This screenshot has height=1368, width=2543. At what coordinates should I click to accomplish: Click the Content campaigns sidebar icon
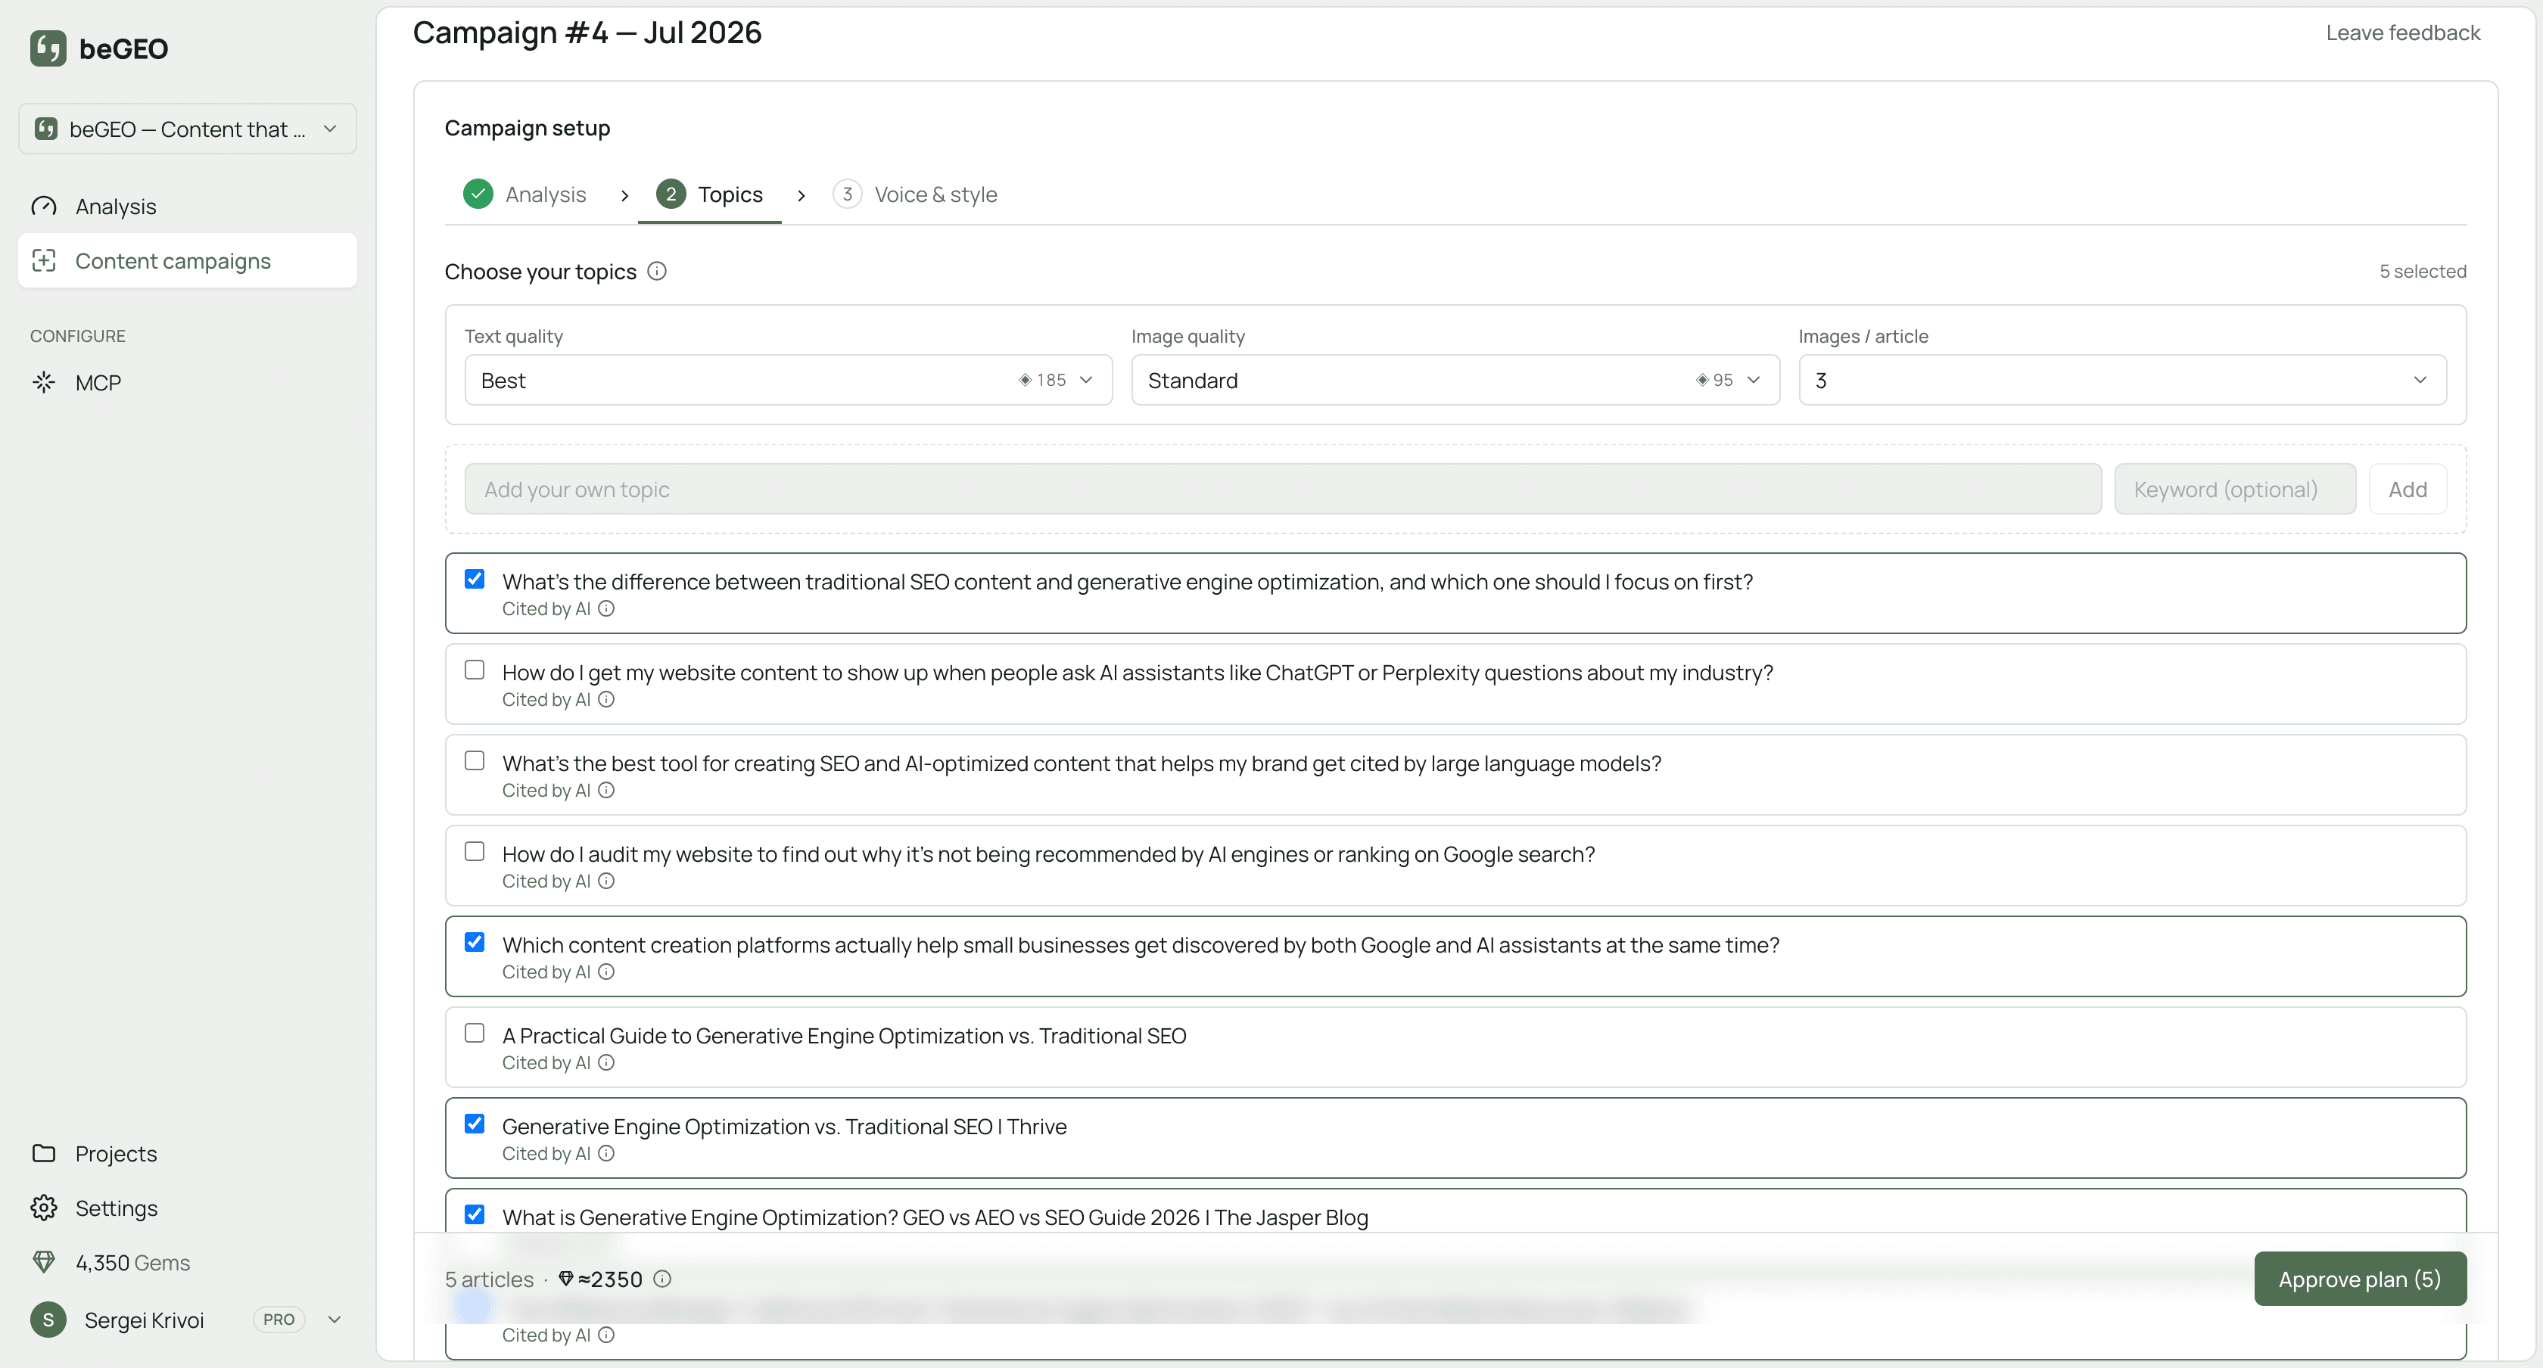click(43, 260)
